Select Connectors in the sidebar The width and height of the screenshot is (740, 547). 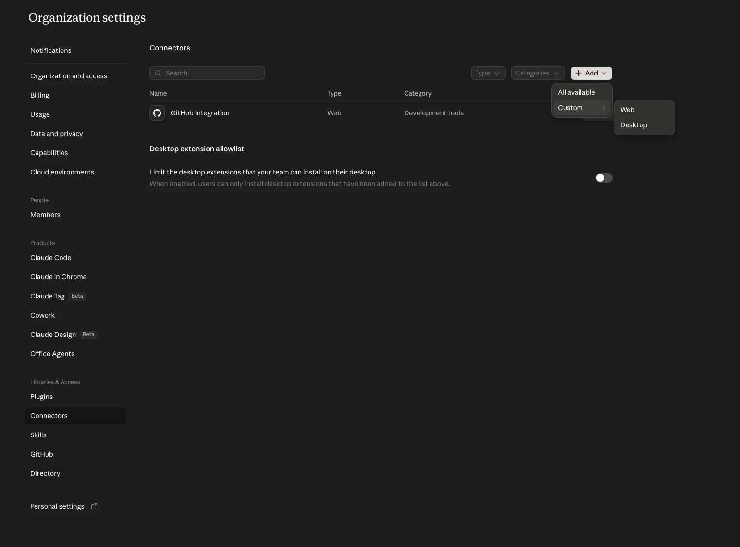click(75, 416)
